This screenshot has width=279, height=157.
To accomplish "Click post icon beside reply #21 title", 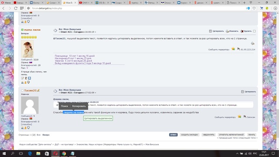I will pyautogui.click(x=55, y=31).
